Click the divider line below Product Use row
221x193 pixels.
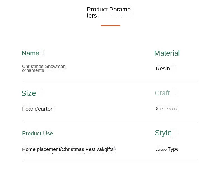(110, 161)
